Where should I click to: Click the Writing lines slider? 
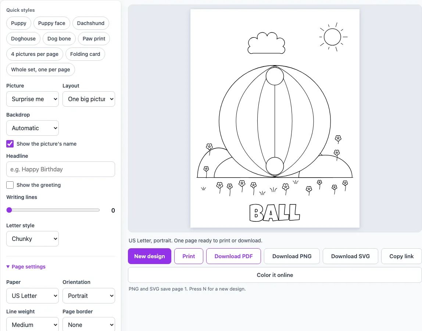point(53,210)
